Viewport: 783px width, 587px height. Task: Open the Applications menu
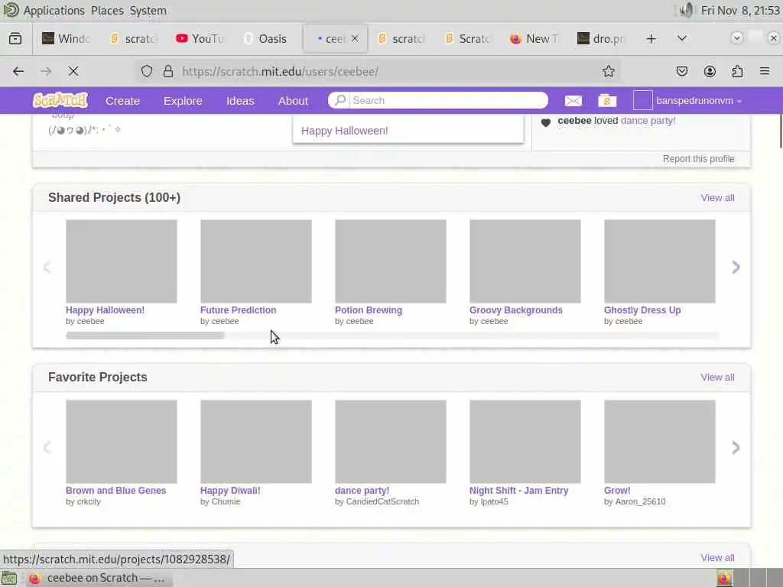point(54,11)
